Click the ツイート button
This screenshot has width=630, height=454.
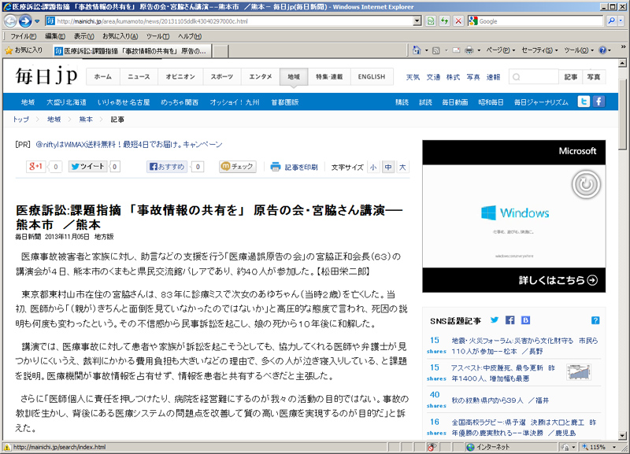(88, 166)
